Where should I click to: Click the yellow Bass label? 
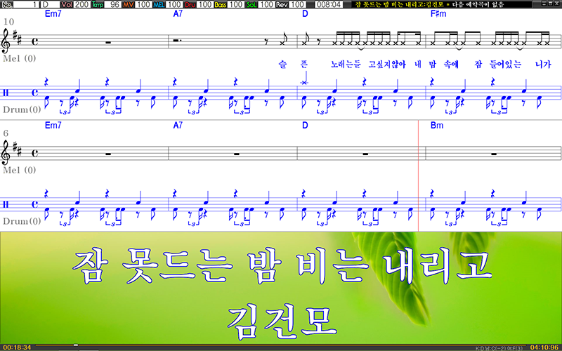pyautogui.click(x=221, y=4)
